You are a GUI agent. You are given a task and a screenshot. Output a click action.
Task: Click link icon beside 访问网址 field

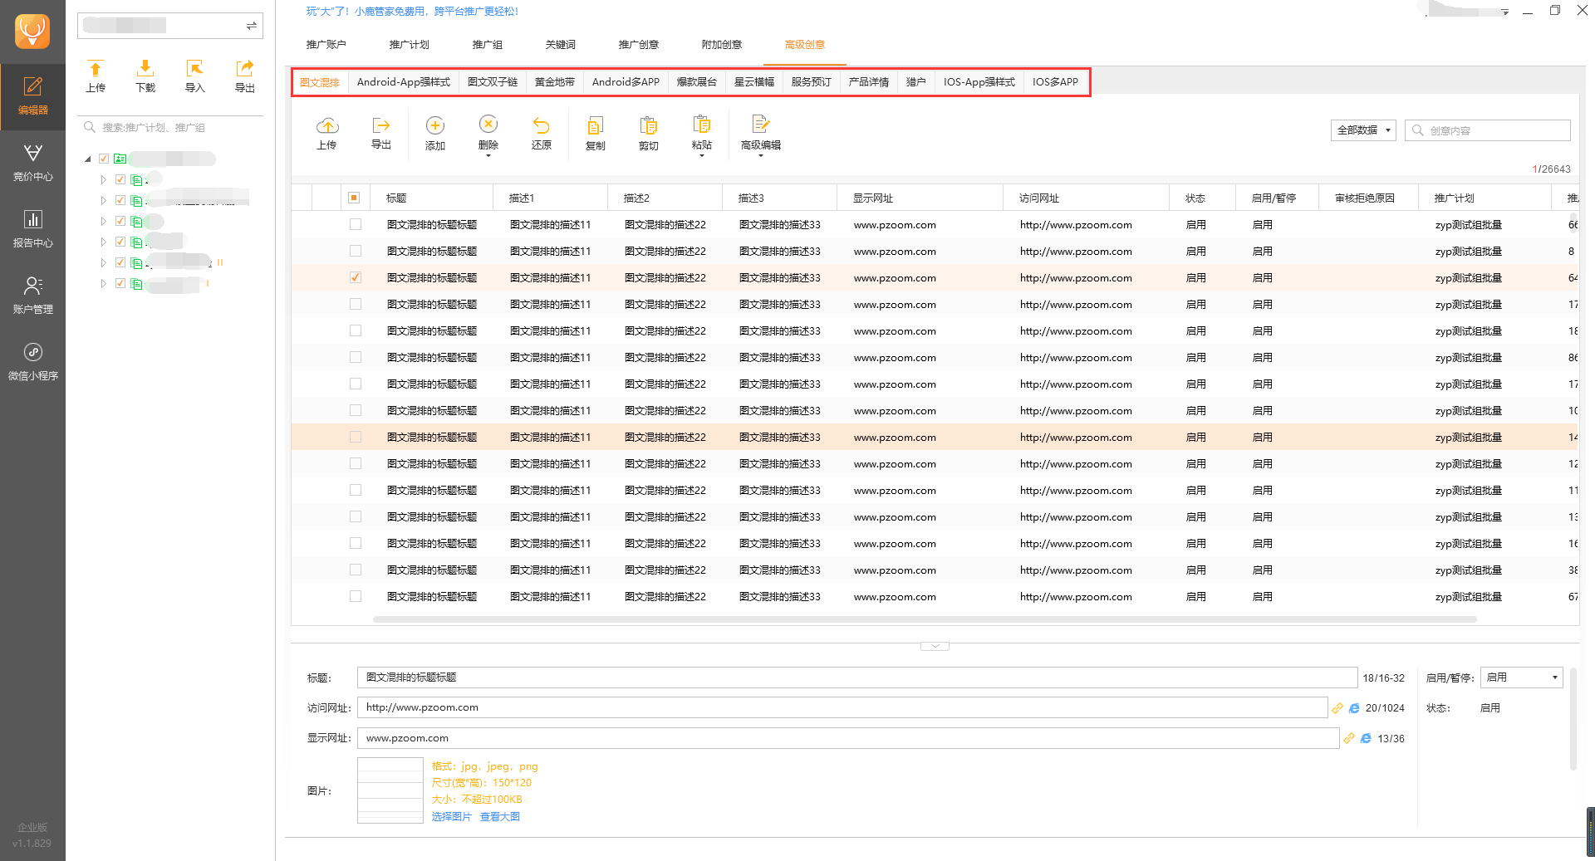point(1337,708)
